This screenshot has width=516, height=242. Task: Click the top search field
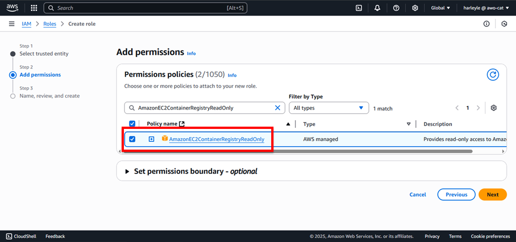[145, 8]
